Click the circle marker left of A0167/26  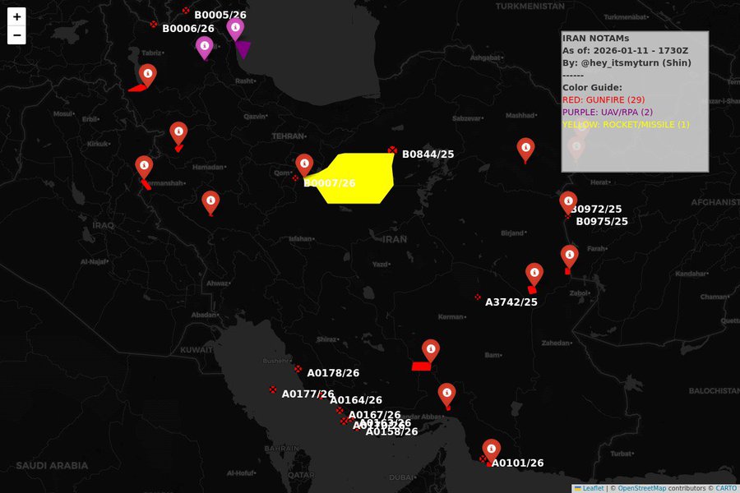340,411
